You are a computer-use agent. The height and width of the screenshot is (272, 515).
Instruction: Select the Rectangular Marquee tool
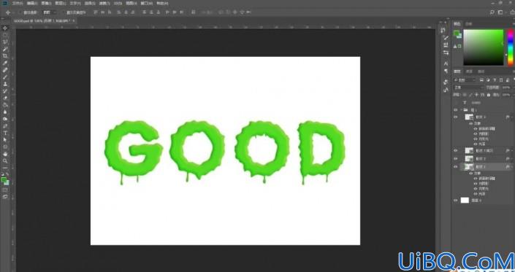click(5, 35)
